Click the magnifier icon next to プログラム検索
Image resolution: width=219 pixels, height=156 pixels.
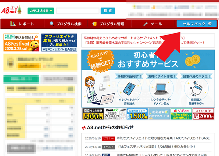coord(52,24)
